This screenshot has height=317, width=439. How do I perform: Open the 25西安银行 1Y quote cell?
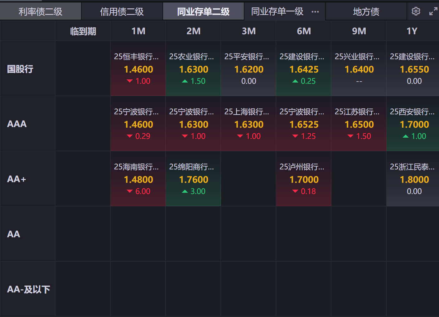coord(412,124)
